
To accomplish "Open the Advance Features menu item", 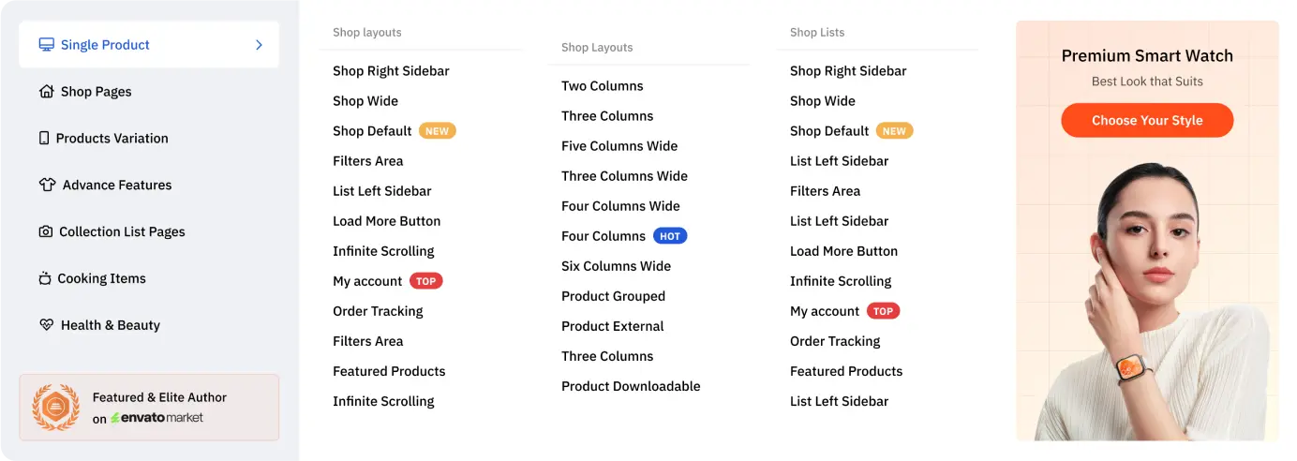I will pyautogui.click(x=117, y=186).
